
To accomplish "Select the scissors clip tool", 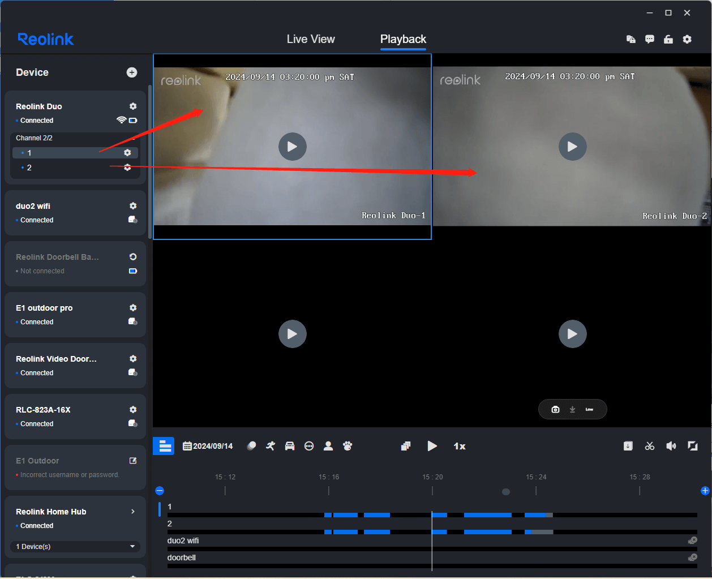I will click(x=650, y=446).
